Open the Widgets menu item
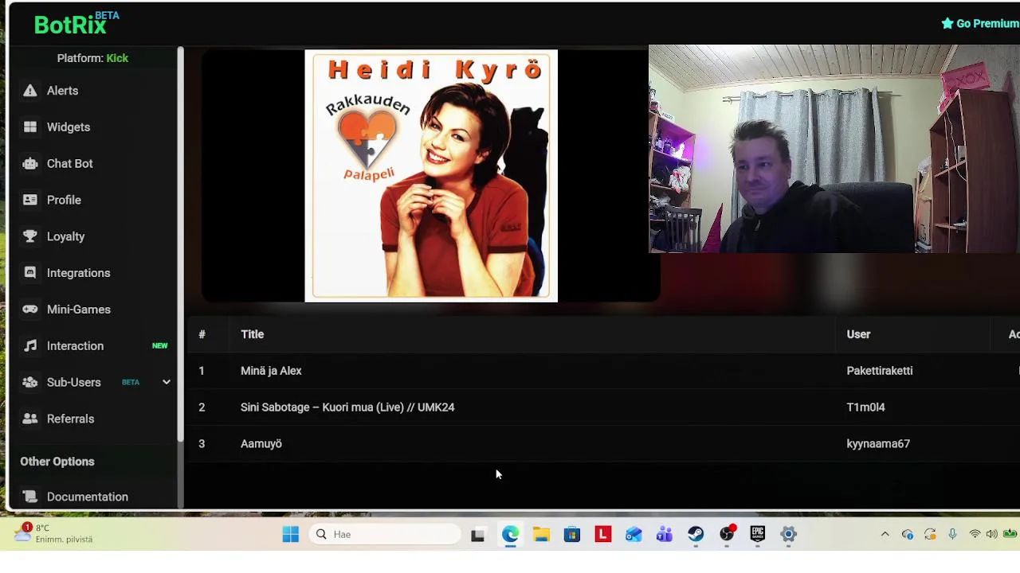The height and width of the screenshot is (573, 1020). 69,127
